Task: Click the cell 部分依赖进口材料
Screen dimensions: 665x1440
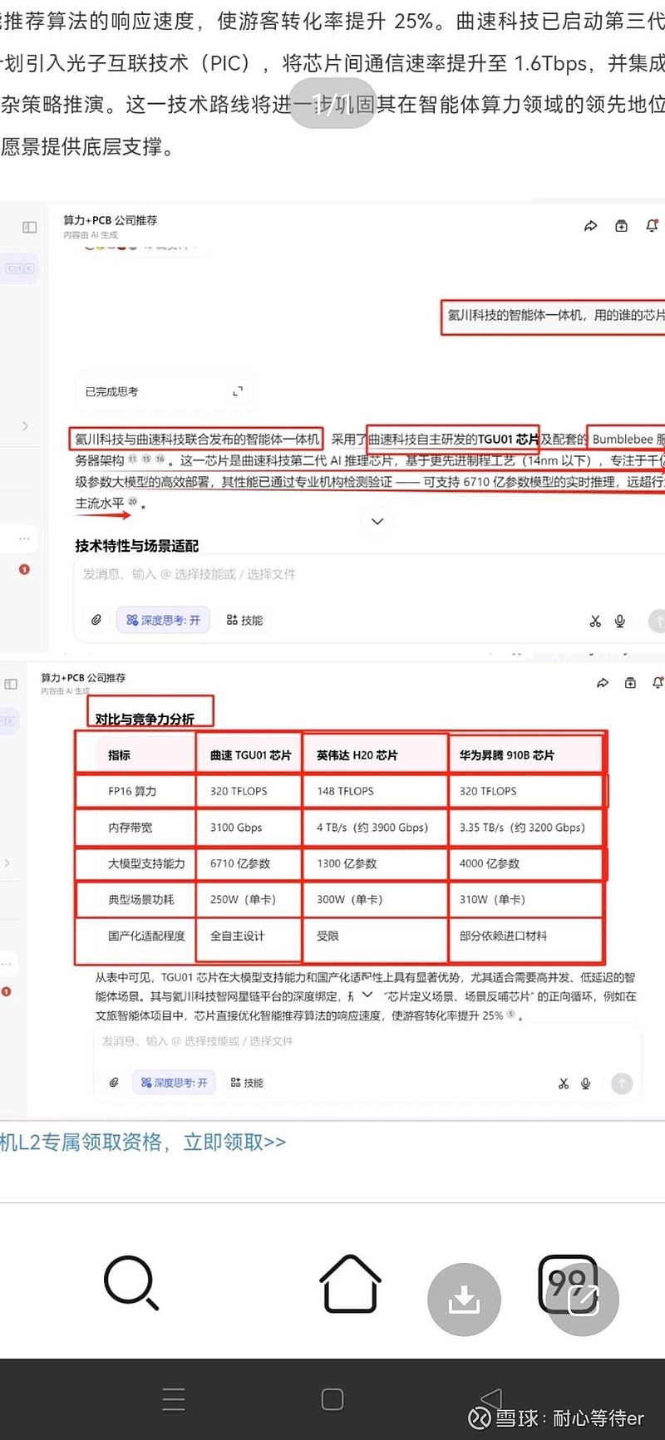Action: [x=503, y=936]
